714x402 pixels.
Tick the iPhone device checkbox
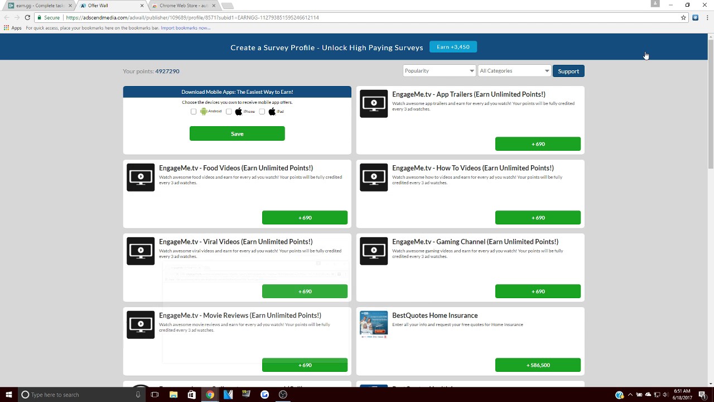click(229, 112)
